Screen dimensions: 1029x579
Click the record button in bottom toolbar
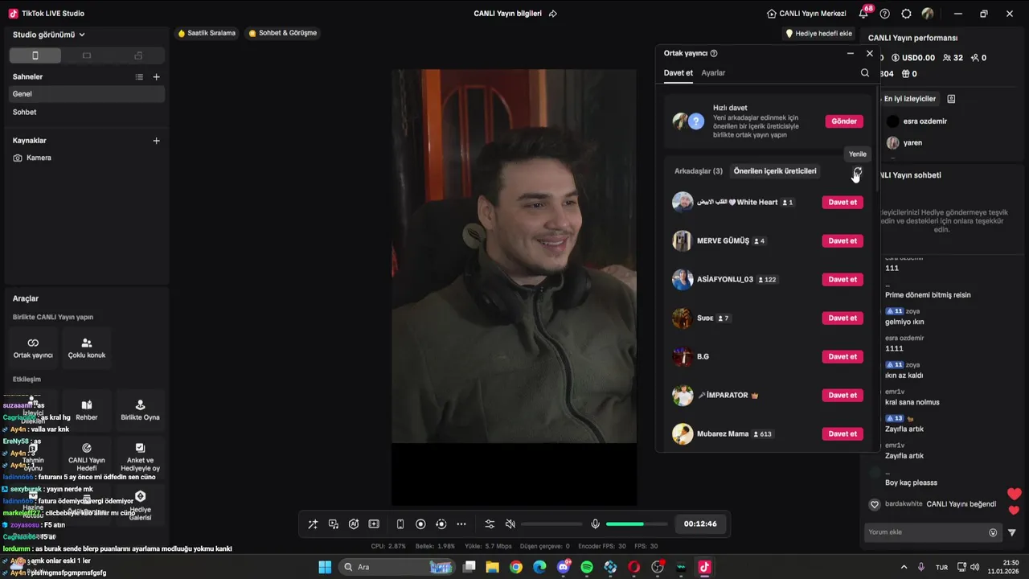point(420,524)
